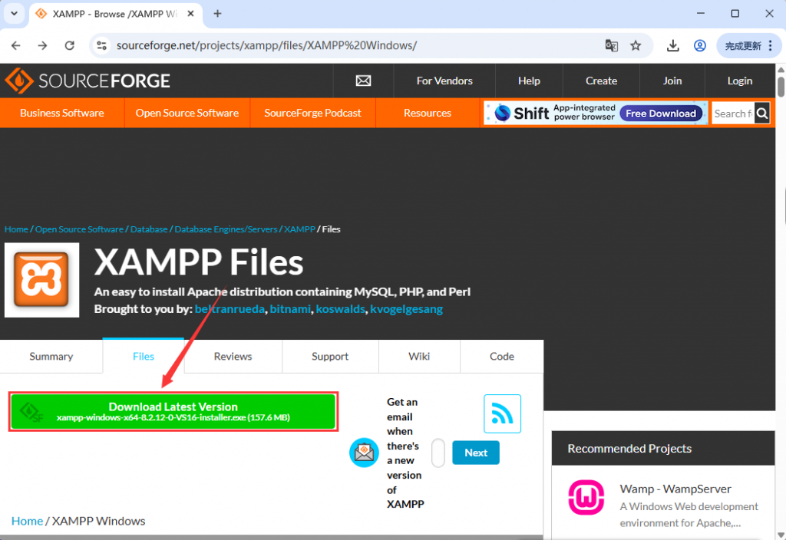This screenshot has width=786, height=540.
Task: Click the search magnifier icon
Action: [761, 113]
